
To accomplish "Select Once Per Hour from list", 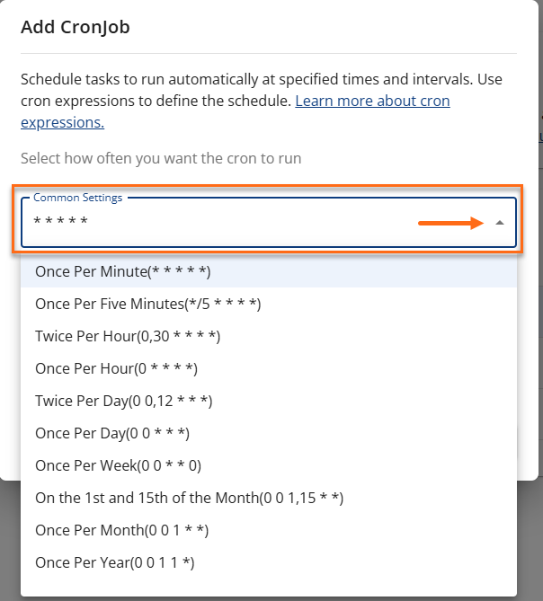I will pyautogui.click(x=116, y=368).
